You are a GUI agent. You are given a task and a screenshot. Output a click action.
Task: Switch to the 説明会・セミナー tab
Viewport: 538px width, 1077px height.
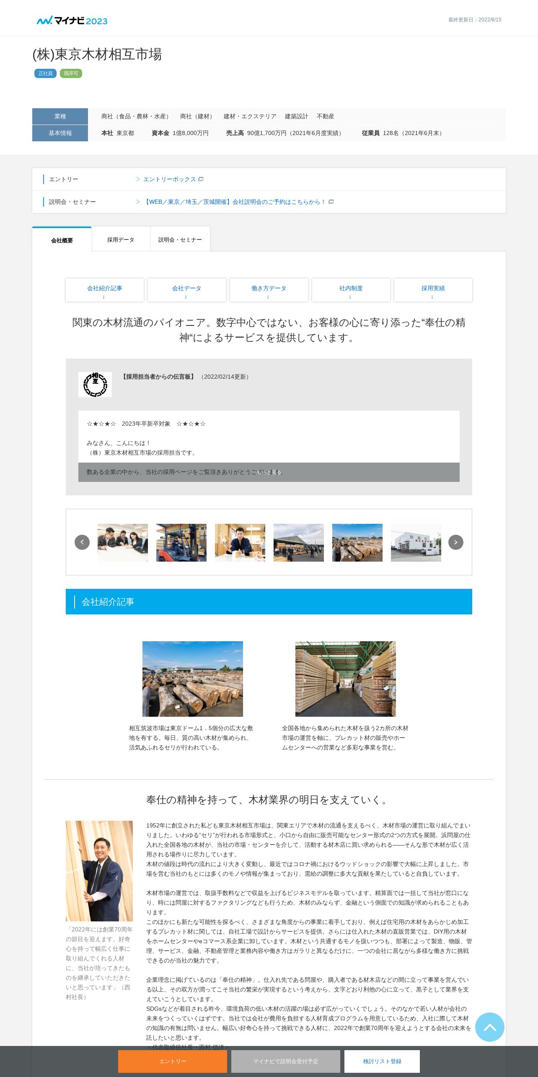click(x=180, y=239)
